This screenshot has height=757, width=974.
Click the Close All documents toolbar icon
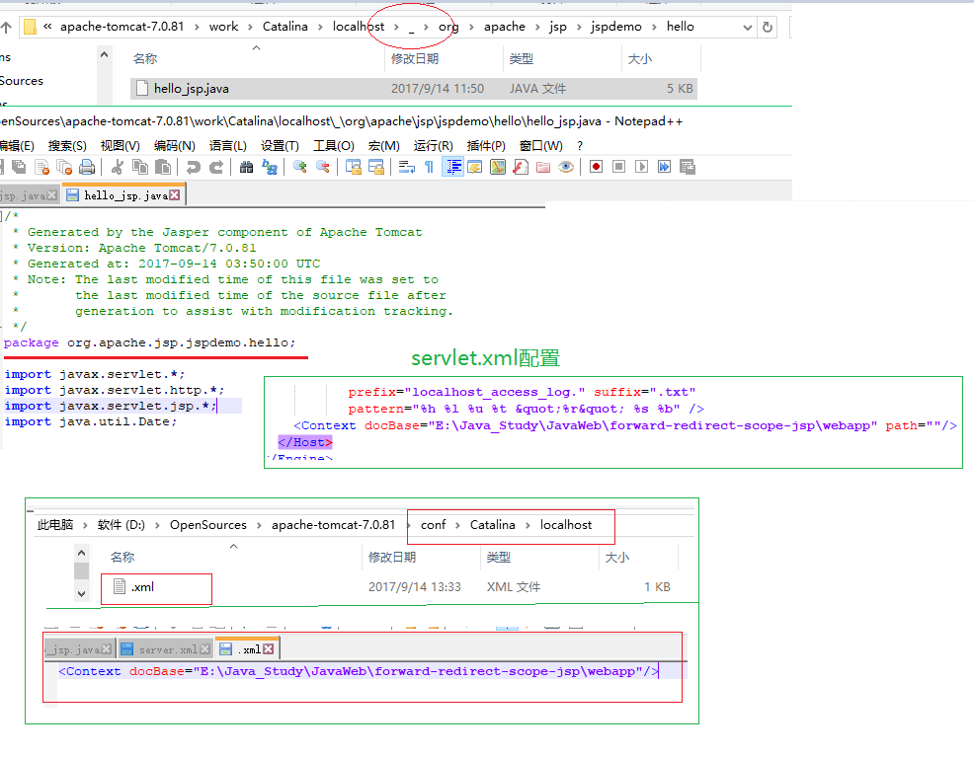[64, 167]
